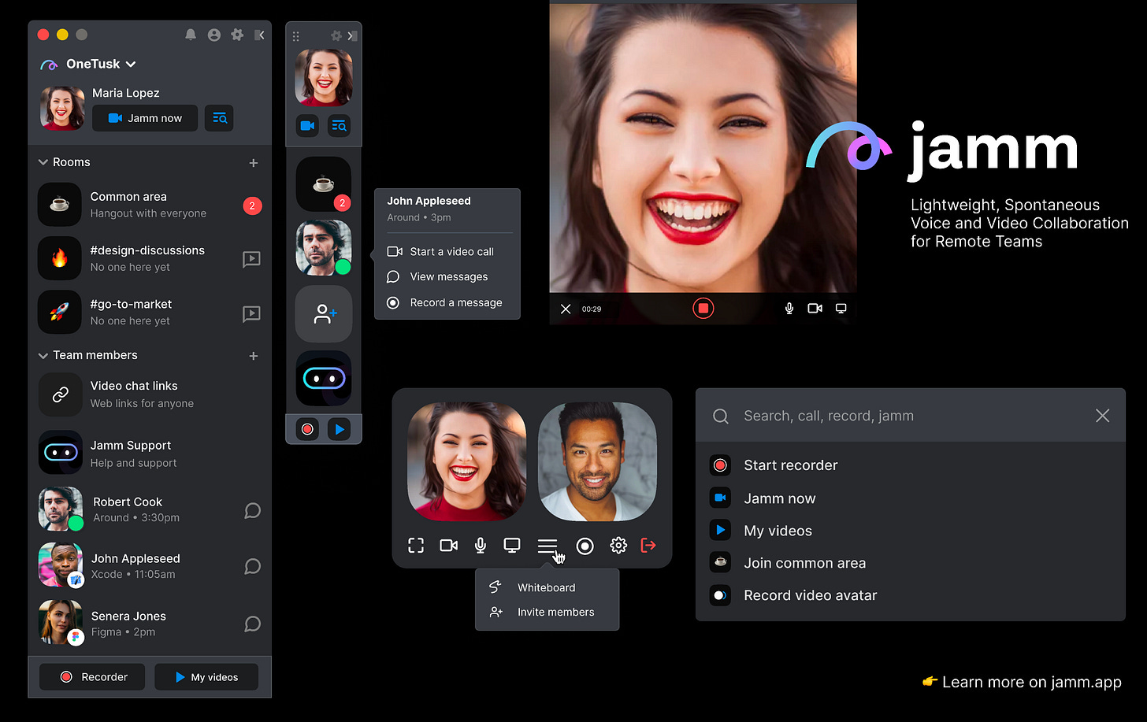Message John Appleseed via chat bubble

point(252,567)
